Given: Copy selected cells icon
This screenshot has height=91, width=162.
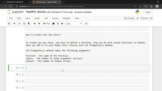Looking at the screenshot, I should 24,24.
